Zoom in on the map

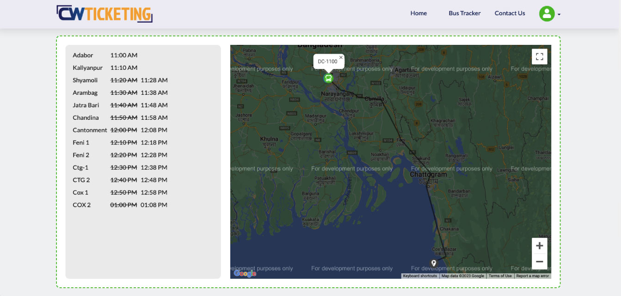point(539,246)
